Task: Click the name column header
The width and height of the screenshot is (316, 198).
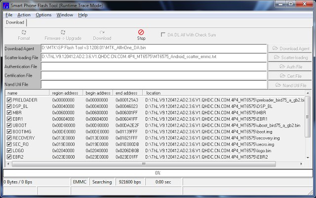Action: pyautogui.click(x=27, y=93)
